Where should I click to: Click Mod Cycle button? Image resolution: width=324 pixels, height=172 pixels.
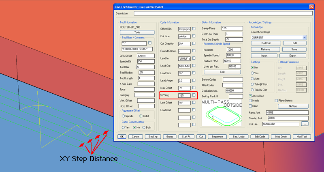[281, 137]
